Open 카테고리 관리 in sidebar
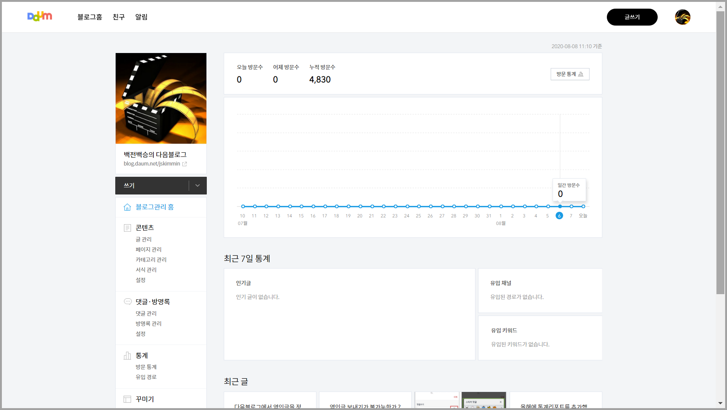Viewport: 727px width, 410px height. pyautogui.click(x=151, y=260)
